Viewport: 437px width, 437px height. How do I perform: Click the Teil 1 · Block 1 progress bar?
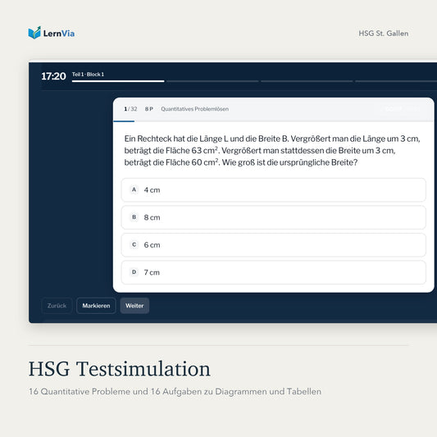(118, 81)
